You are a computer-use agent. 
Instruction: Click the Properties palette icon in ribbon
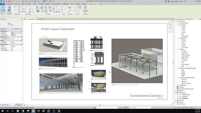coord(9,11)
